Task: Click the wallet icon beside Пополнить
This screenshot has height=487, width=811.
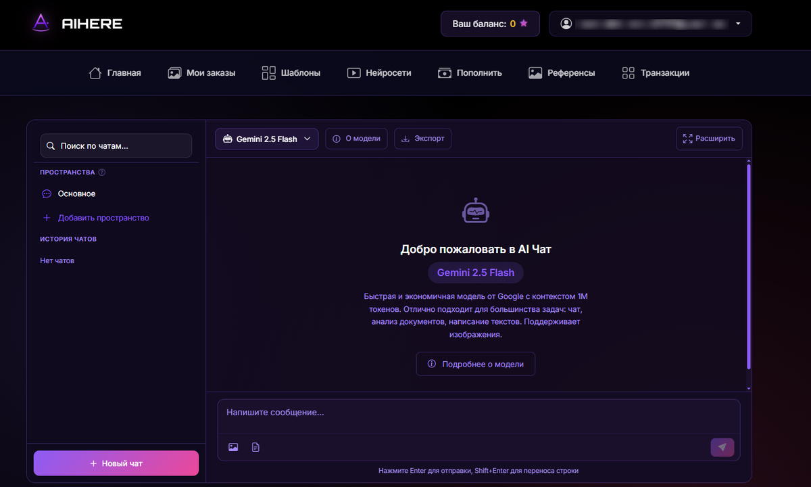Action: coord(444,72)
